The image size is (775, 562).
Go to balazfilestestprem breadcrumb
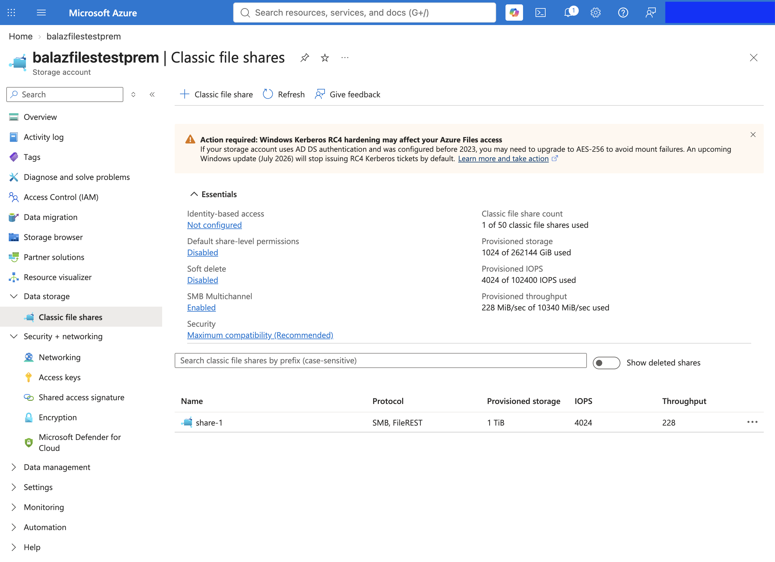pos(84,37)
